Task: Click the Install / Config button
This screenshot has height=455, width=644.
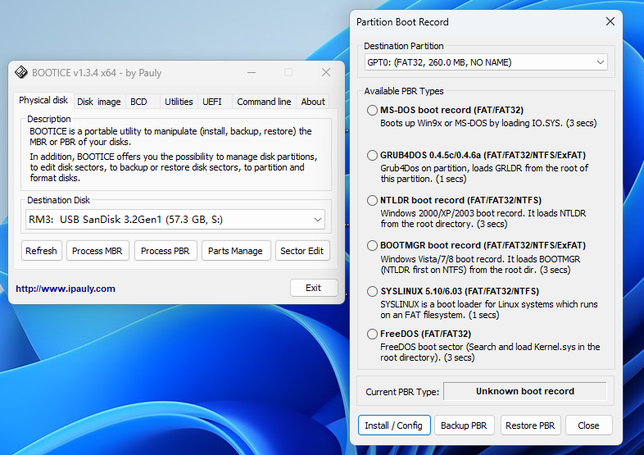Action: [394, 425]
